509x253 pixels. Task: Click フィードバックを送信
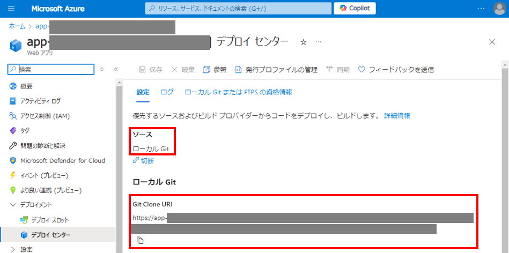click(396, 69)
